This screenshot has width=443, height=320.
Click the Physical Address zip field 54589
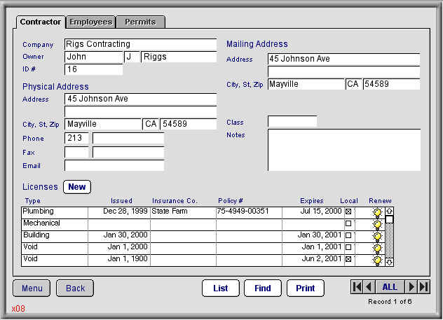point(189,124)
